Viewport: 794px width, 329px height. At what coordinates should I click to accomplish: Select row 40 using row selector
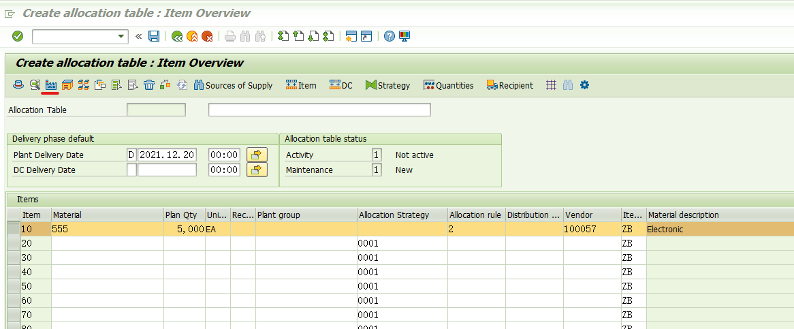[13, 272]
